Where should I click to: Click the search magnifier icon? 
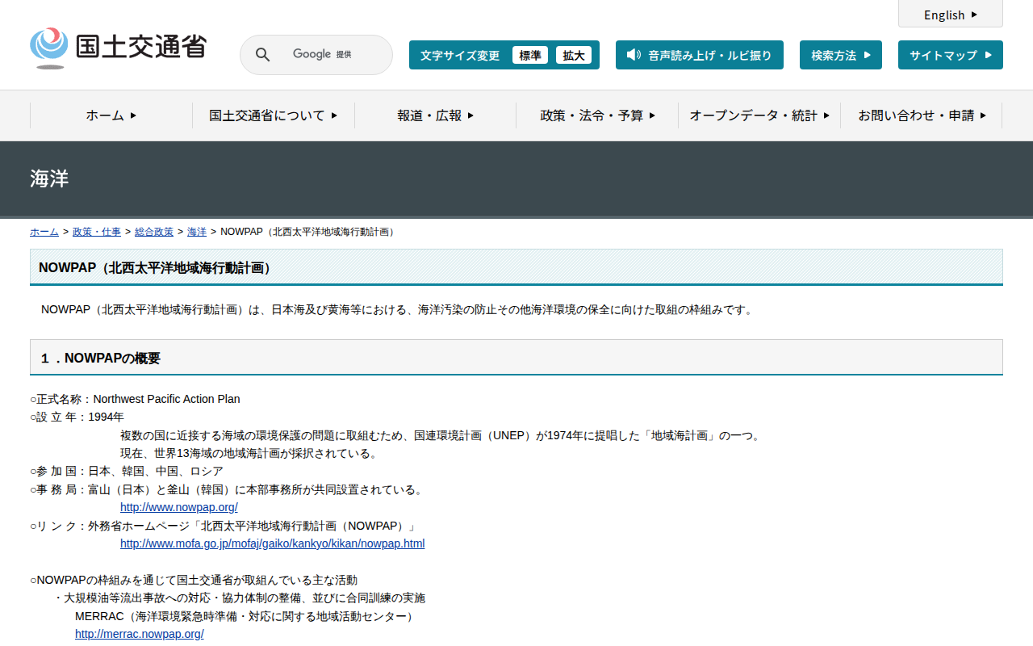coord(263,55)
